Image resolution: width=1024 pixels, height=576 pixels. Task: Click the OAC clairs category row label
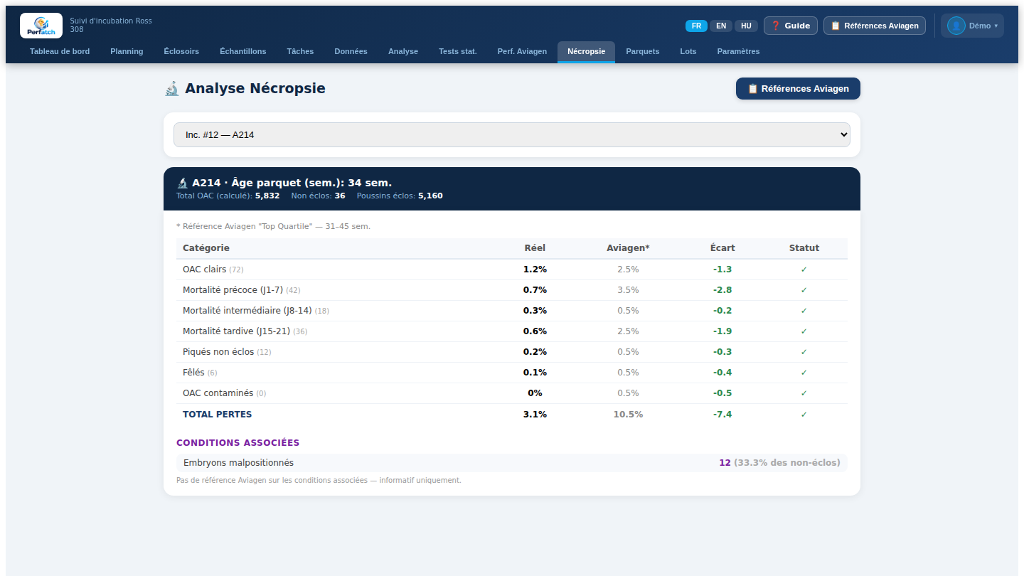pyautogui.click(x=204, y=270)
